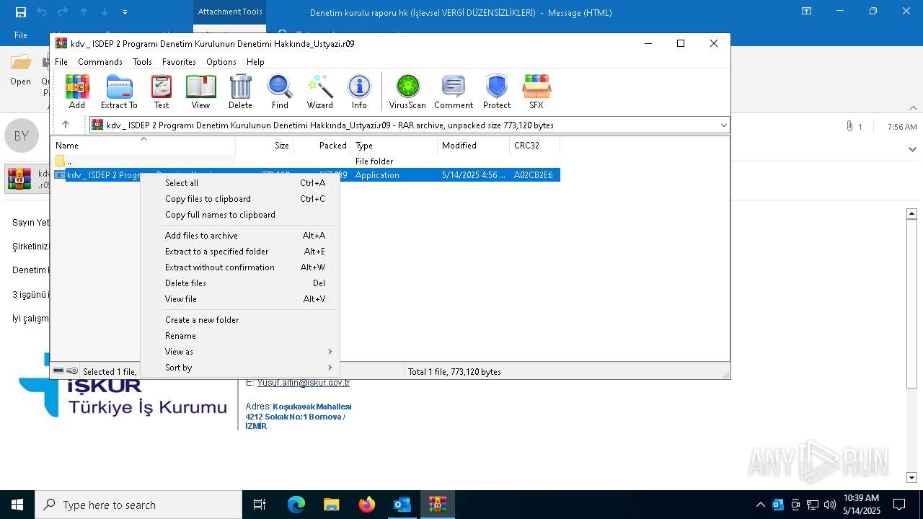Launch Firefox from taskbar
923x519 pixels.
pyautogui.click(x=367, y=505)
